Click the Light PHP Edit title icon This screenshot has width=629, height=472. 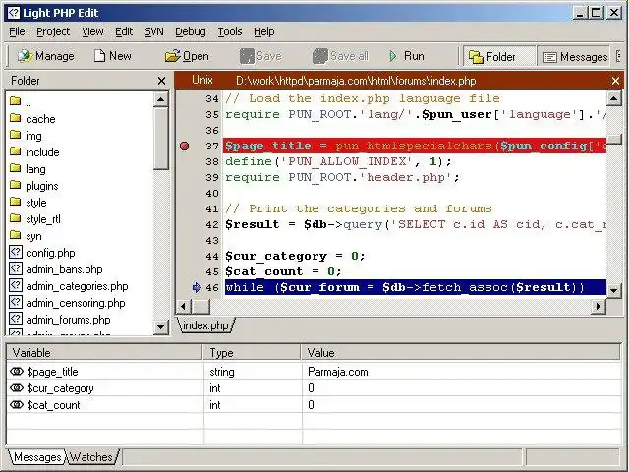tap(13, 13)
